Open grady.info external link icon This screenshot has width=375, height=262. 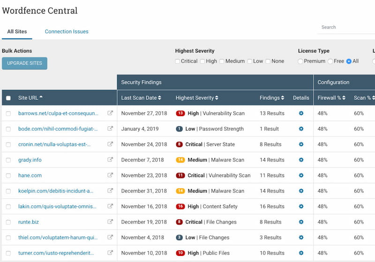110,159
